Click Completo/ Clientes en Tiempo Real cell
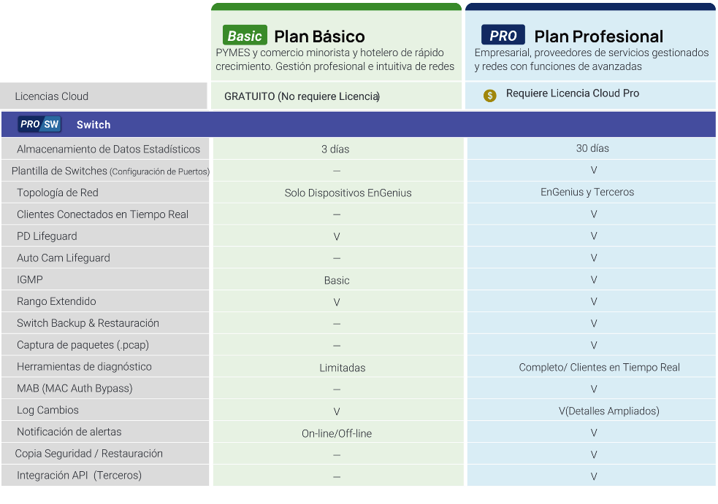 pyautogui.click(x=599, y=368)
